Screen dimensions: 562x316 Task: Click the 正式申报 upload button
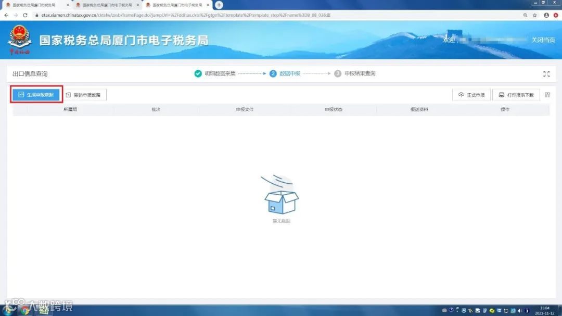[x=471, y=95]
